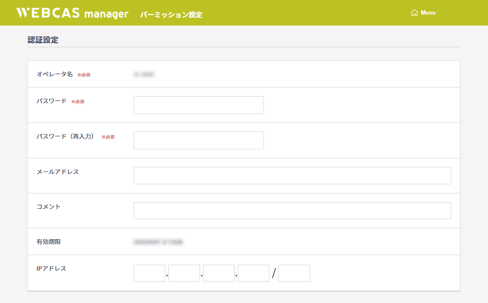Click the WEBCAS manager logo

click(72, 13)
